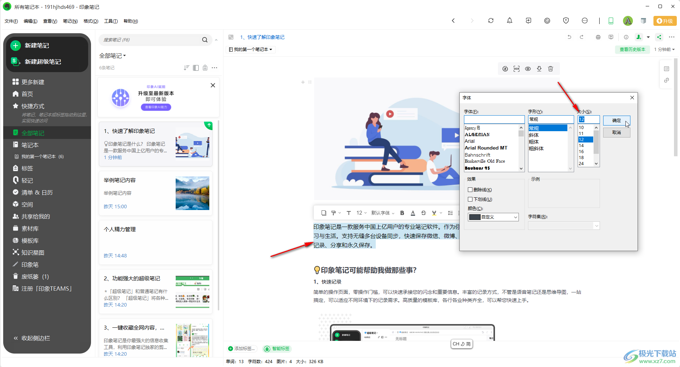Image resolution: width=680 pixels, height=367 pixels.
Task: Open the highlight color dropdown arrow
Action: click(x=441, y=213)
